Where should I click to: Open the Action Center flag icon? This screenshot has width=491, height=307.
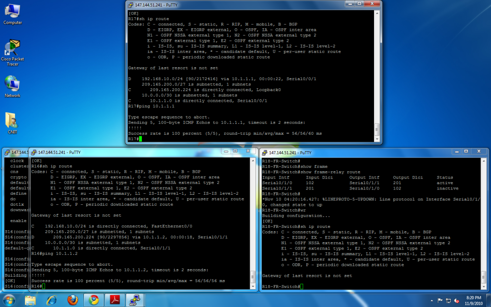click(x=440, y=300)
